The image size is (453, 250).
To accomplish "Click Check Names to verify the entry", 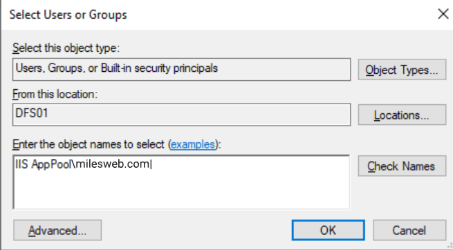I will [x=402, y=166].
